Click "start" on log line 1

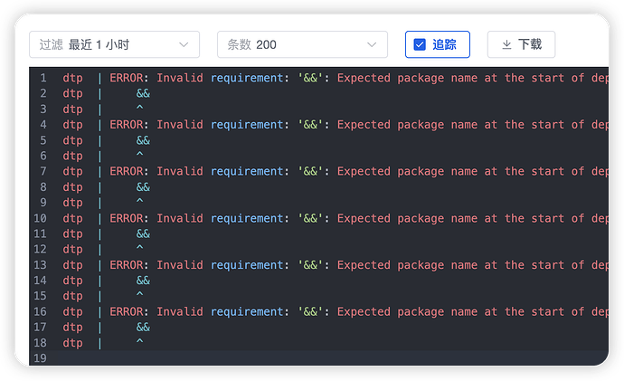[x=548, y=78]
